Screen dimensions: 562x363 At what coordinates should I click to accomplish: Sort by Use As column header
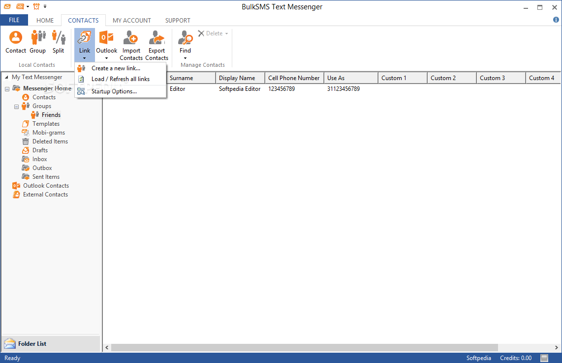(351, 78)
